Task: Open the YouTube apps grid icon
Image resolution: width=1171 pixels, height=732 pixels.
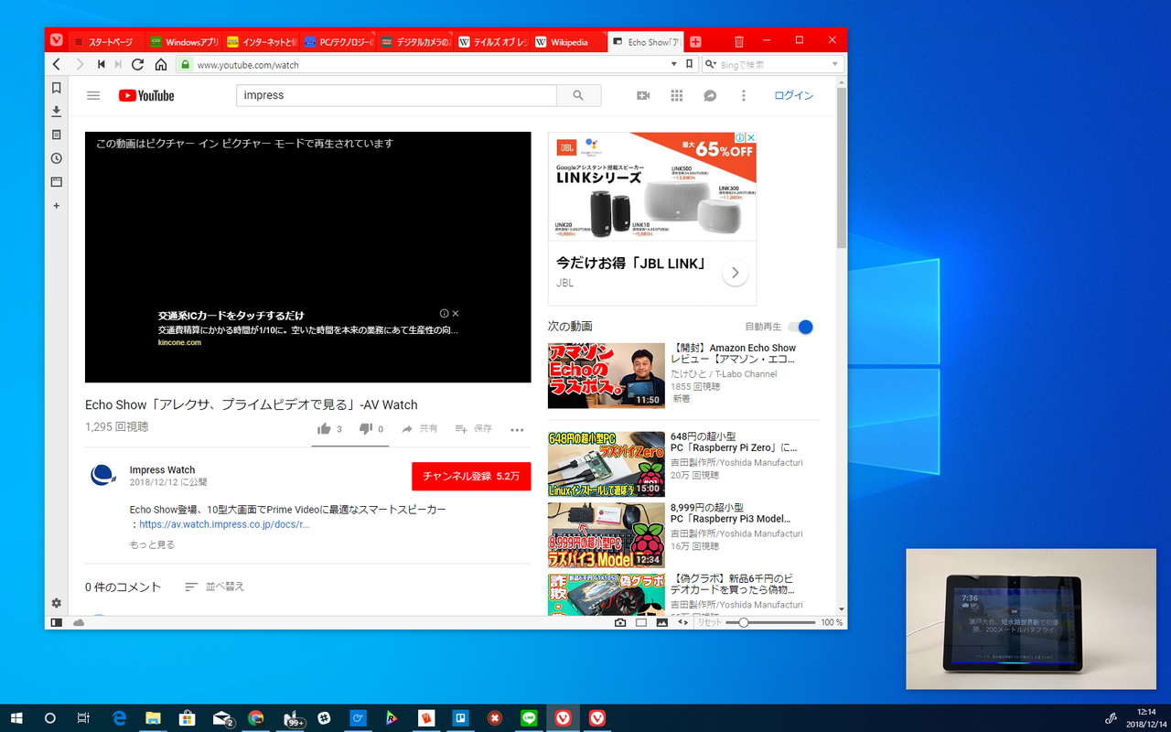Action: [x=677, y=94]
